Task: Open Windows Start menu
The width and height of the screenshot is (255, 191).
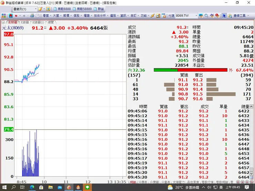Action: [x=4, y=188]
